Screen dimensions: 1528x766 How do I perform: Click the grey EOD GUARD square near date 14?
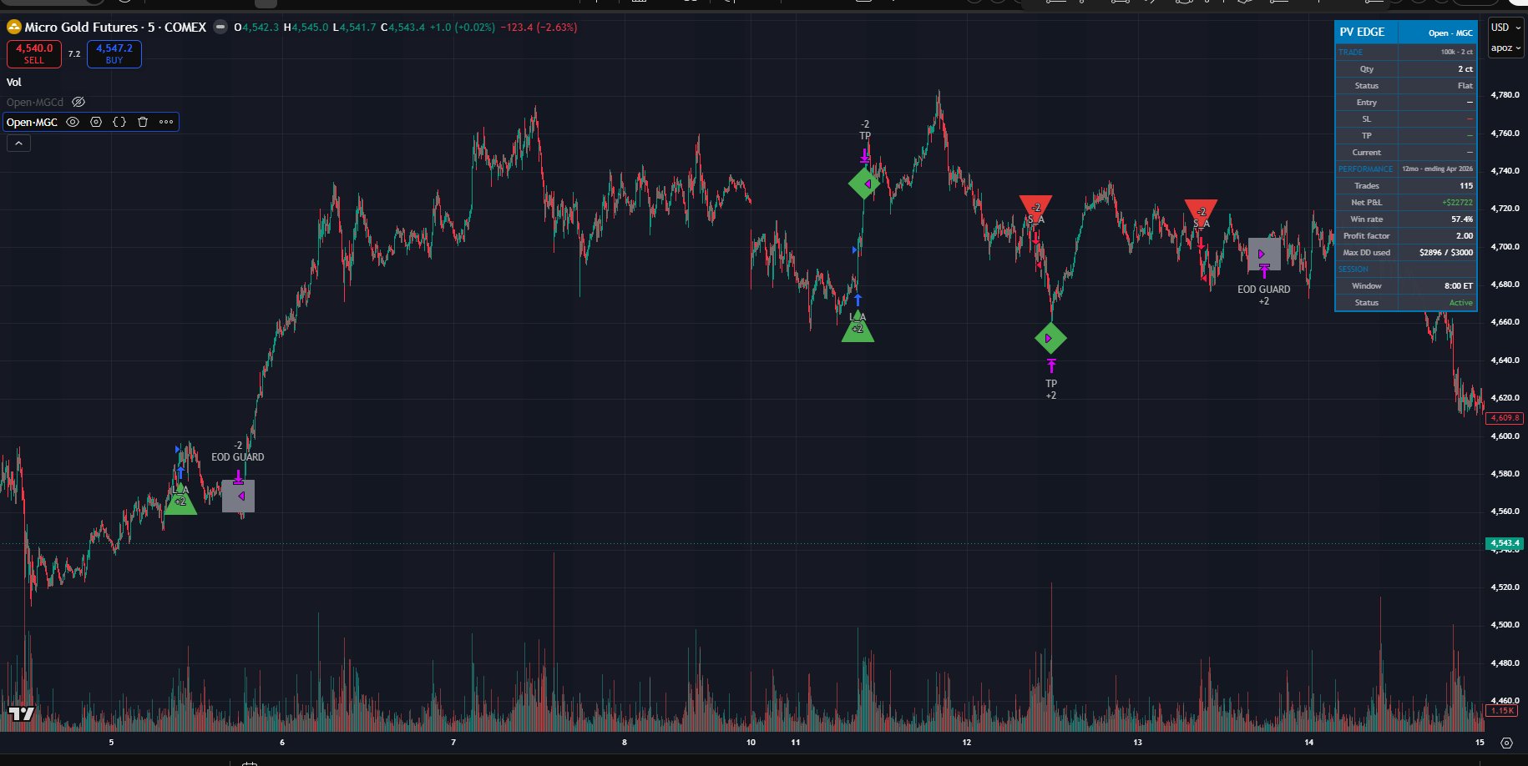coord(1264,254)
